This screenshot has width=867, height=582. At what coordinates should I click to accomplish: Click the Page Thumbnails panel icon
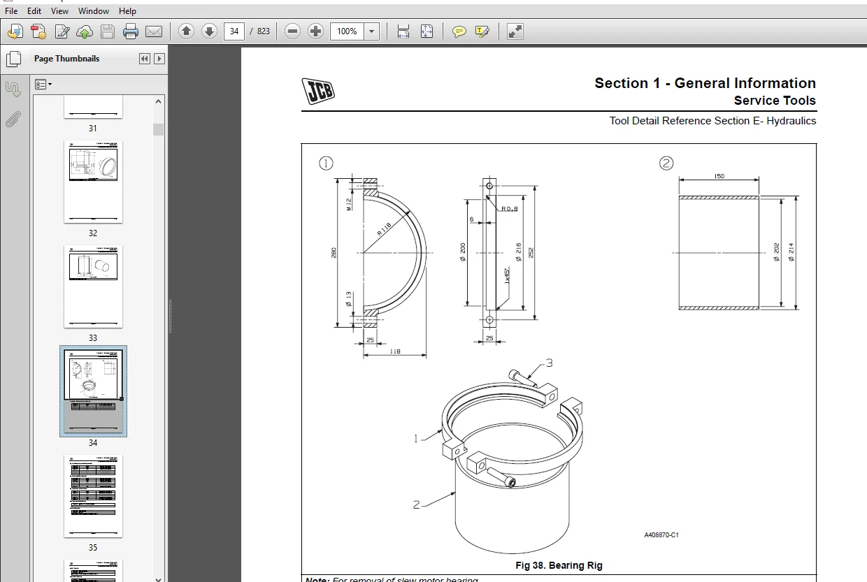click(x=13, y=59)
